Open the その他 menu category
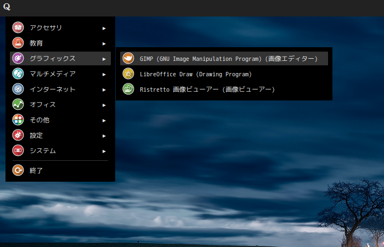 pyautogui.click(x=60, y=120)
